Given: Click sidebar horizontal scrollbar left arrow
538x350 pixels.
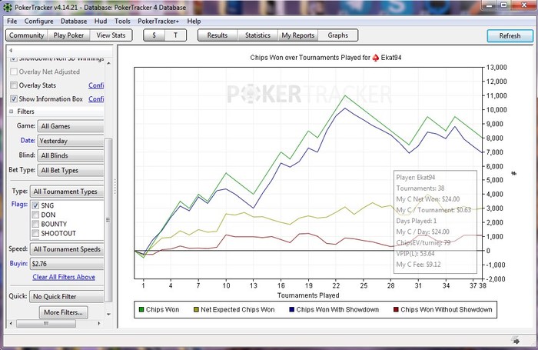Looking at the screenshot, I should pos(11,324).
